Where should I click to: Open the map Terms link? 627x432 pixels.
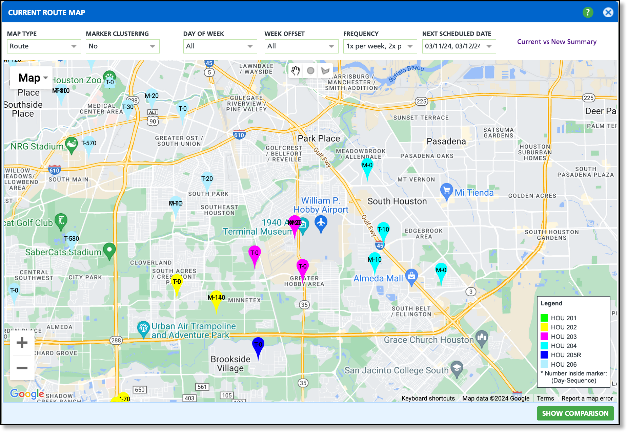[545, 398]
